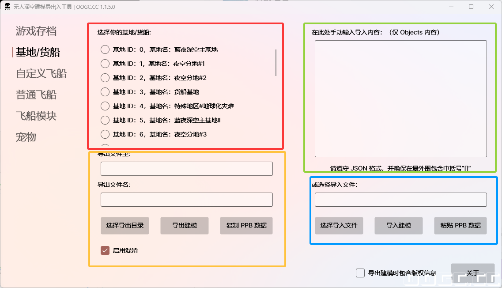The image size is (502, 288).
Task: Disable the 启用混淆 checkbox
Action: (105, 250)
